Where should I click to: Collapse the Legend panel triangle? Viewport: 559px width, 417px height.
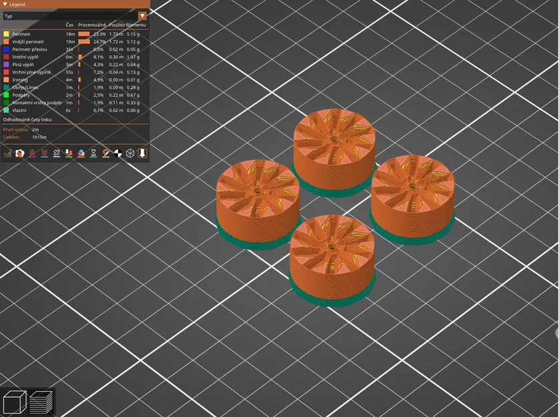[x=5, y=4]
